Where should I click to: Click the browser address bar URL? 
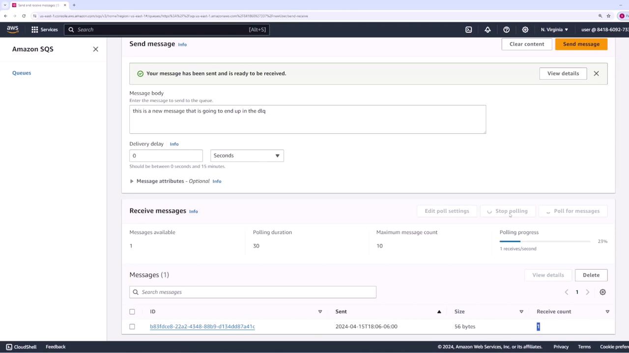click(174, 16)
